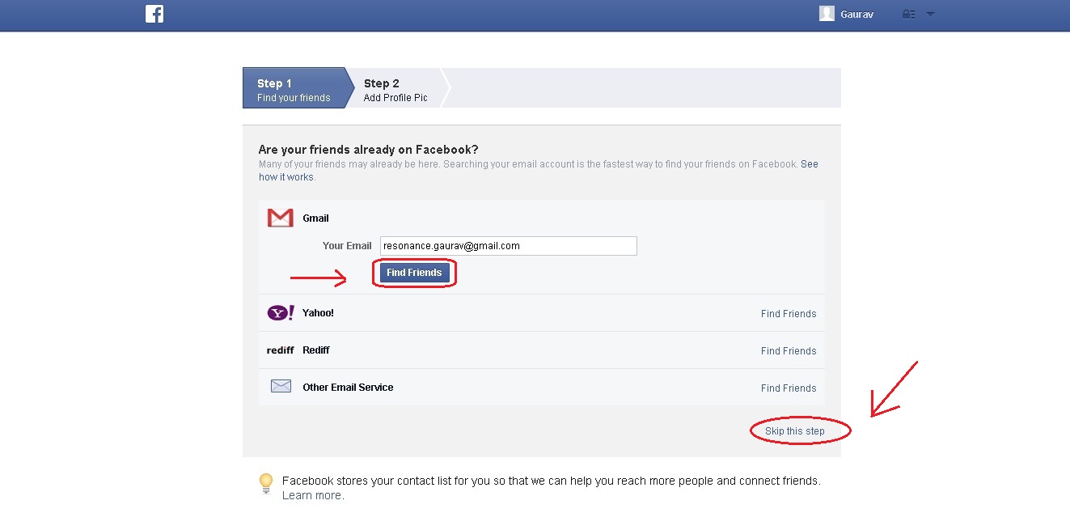Click the lightbulb tip icon
1070x530 pixels.
pyautogui.click(x=266, y=483)
